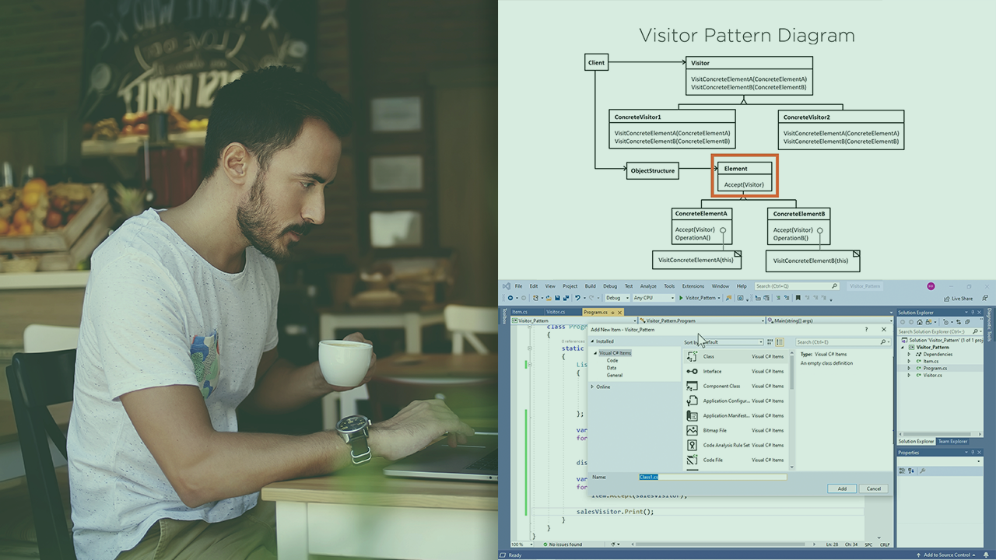Click the Add button in the dialog
This screenshot has width=996, height=560.
pyautogui.click(x=842, y=488)
